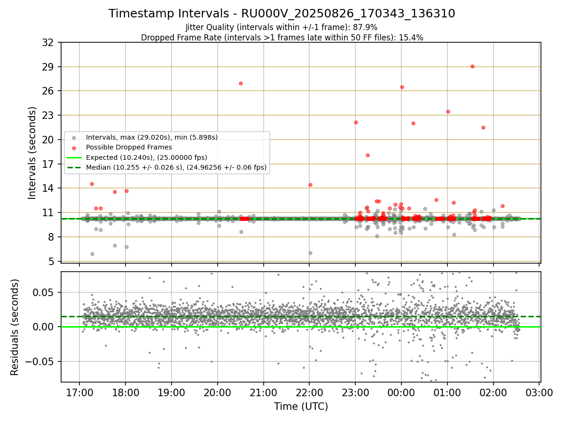Click the '17:00' x-axis tick label
This screenshot has height=423, width=564.
coord(79,392)
